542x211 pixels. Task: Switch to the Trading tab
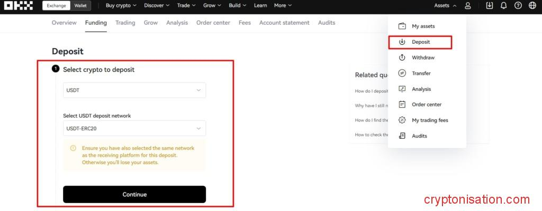pyautogui.click(x=125, y=23)
